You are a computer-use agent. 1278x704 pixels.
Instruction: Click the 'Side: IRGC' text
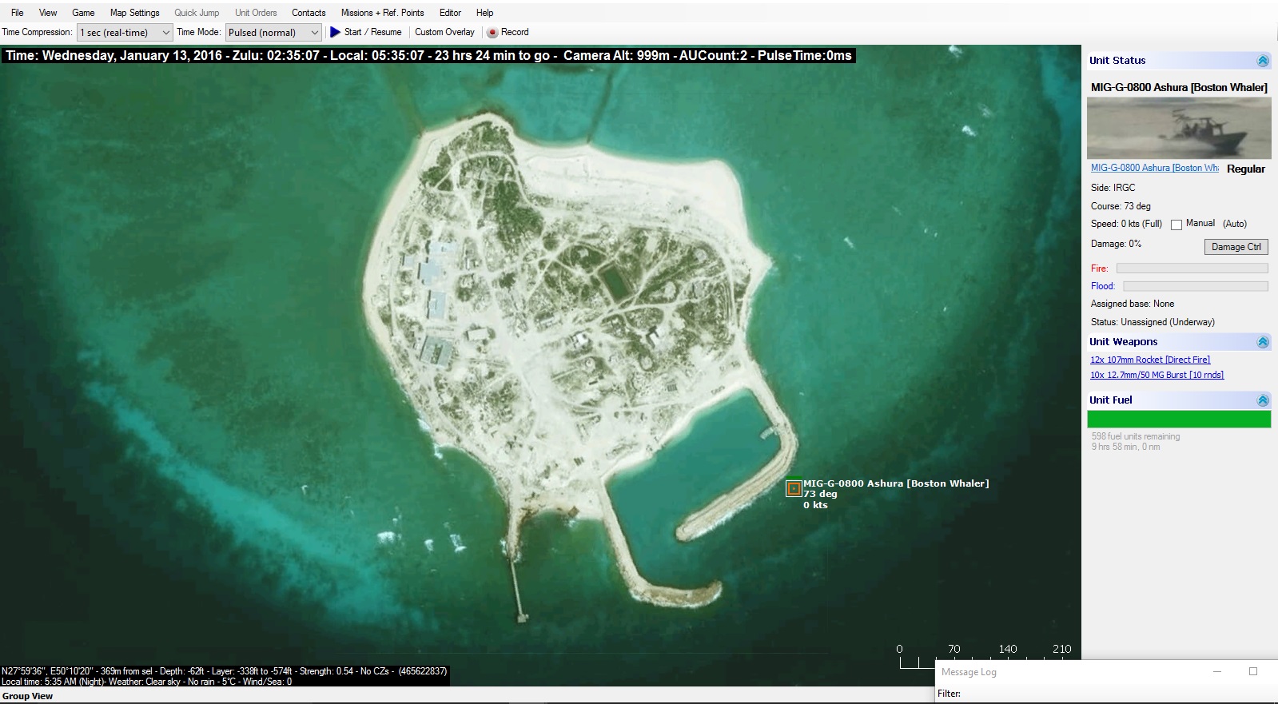click(x=1113, y=188)
